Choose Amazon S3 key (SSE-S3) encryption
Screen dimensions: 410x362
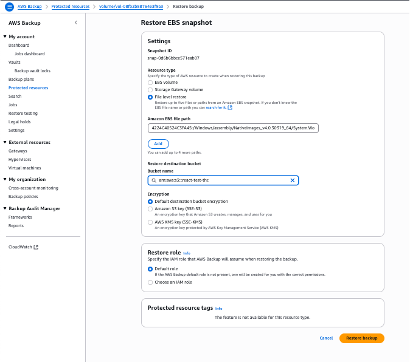(150, 209)
